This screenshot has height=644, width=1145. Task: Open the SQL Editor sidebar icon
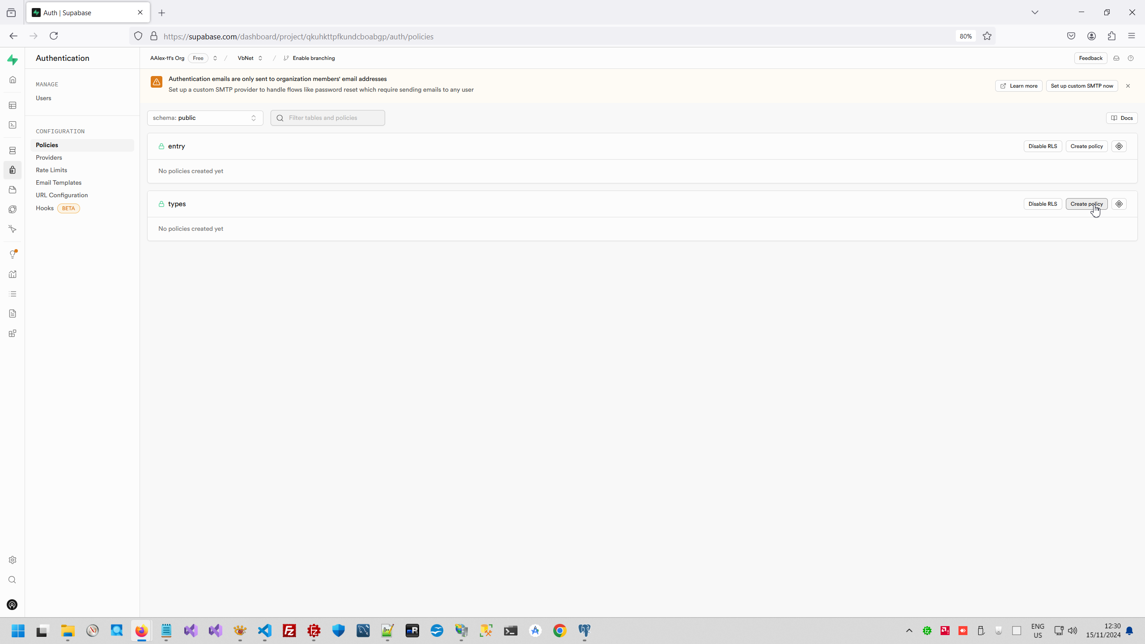[x=13, y=125]
